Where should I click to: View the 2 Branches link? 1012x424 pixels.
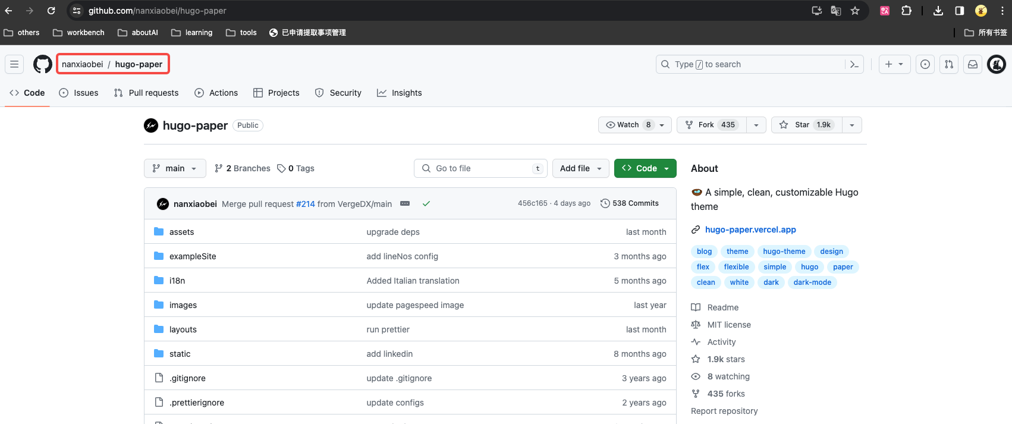[x=243, y=168]
